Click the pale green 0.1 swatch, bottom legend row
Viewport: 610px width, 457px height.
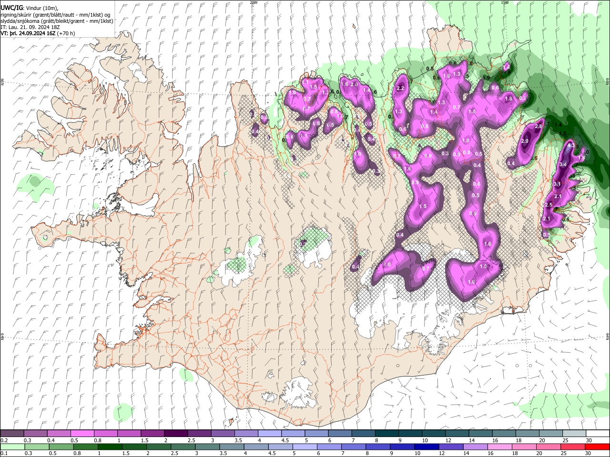tap(12, 447)
